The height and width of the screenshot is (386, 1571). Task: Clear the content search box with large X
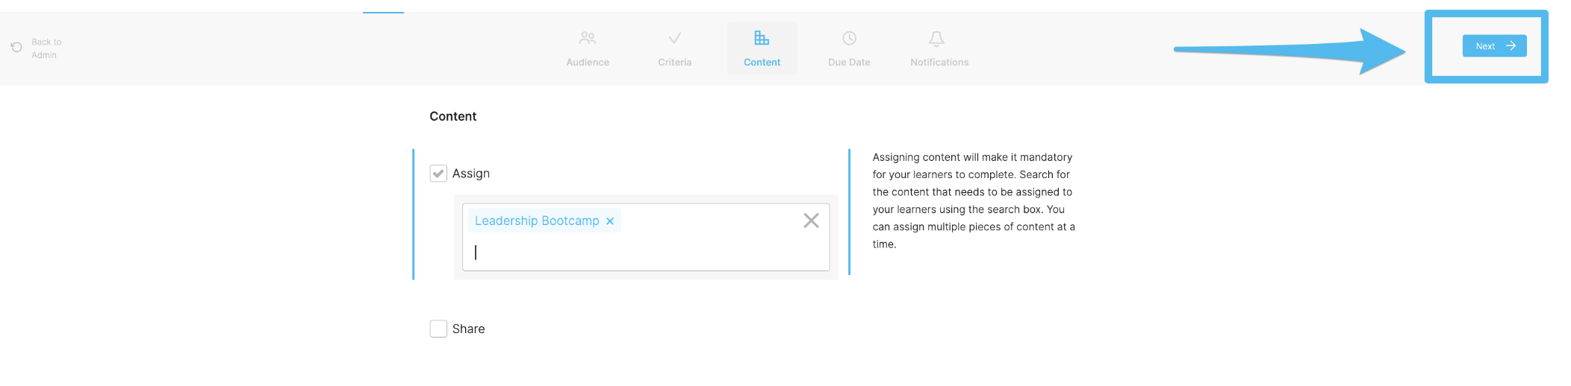click(x=811, y=221)
